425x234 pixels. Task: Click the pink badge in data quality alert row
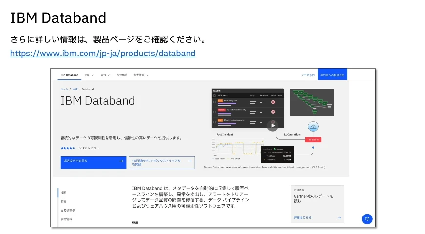(x=273, y=112)
